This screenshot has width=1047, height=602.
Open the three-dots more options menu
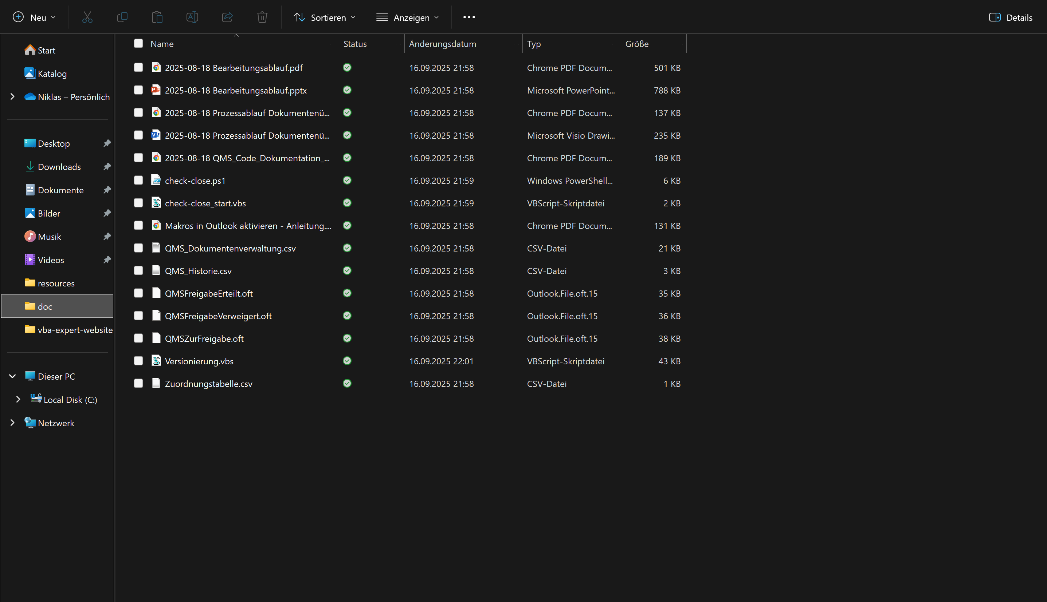point(469,17)
